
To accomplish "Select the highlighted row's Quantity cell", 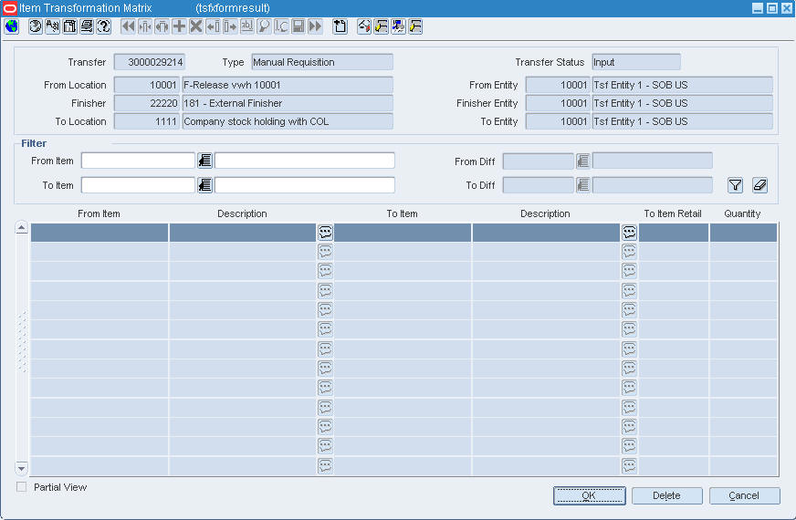I will [x=743, y=233].
